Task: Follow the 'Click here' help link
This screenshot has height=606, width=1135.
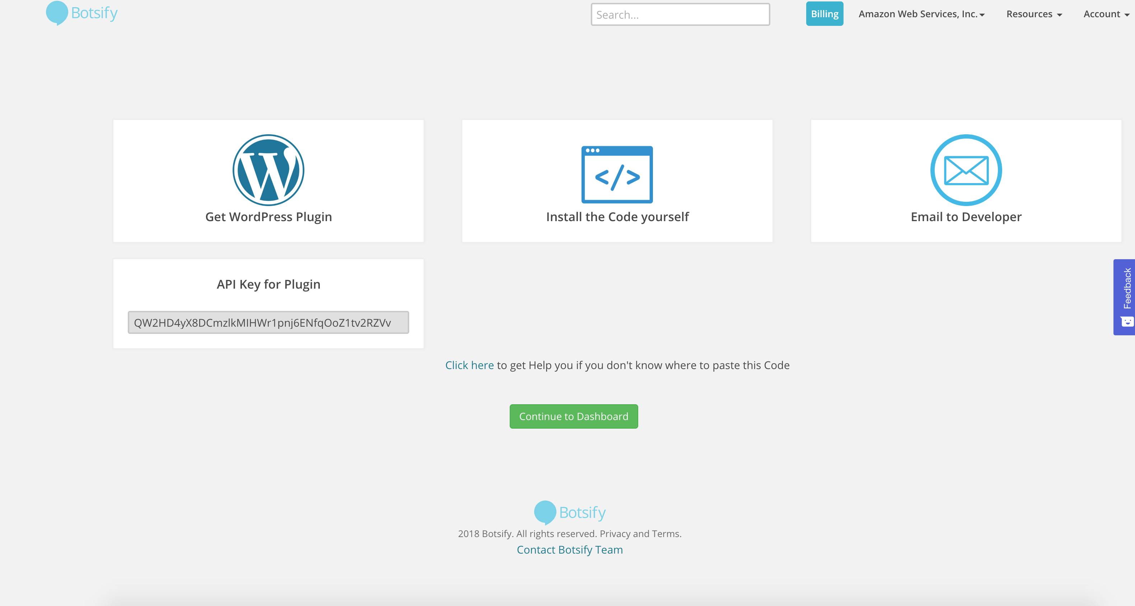Action: click(x=469, y=365)
